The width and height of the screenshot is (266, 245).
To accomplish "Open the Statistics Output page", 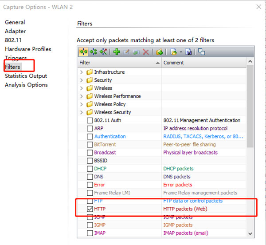I will click(x=26, y=76).
